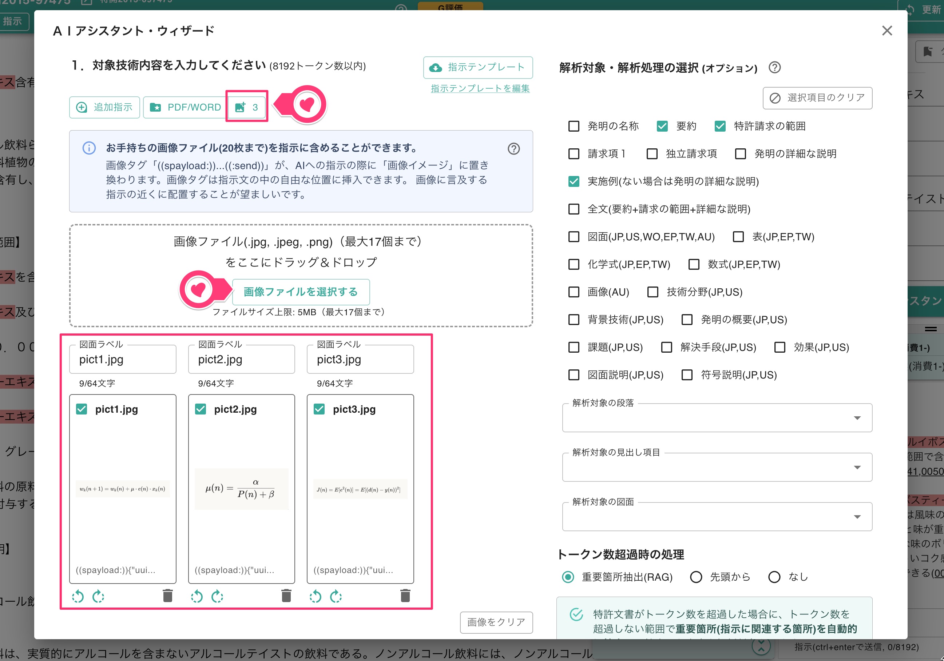Open the PDF/WORD upload tab
Image resolution: width=944 pixels, height=661 pixels.
pos(186,107)
